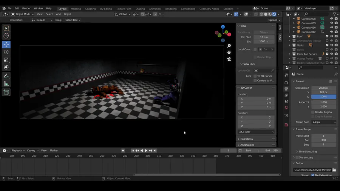Open the XYZ Euler rotation mode dropdown
Image resolution: width=340 pixels, height=191 pixels.
[x=256, y=132]
